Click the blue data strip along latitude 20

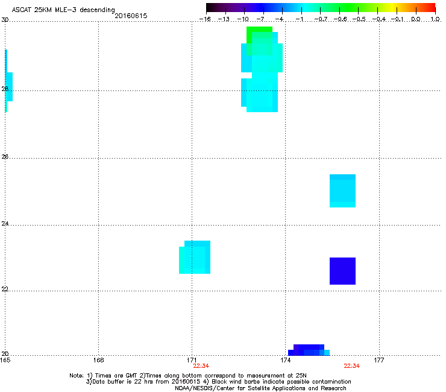click(309, 350)
